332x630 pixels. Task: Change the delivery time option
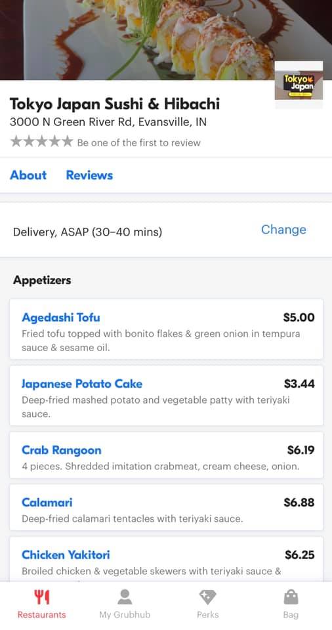click(283, 230)
